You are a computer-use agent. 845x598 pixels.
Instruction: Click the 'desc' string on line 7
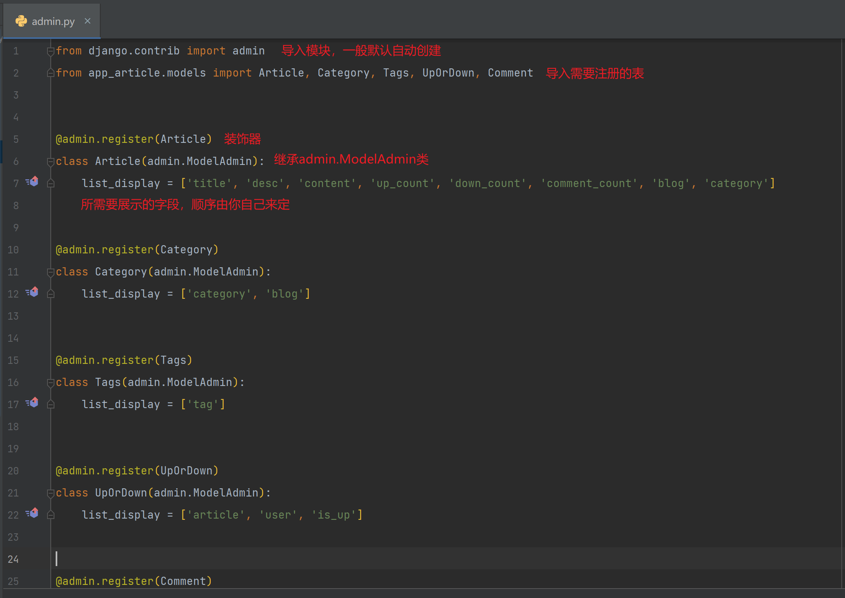(265, 183)
